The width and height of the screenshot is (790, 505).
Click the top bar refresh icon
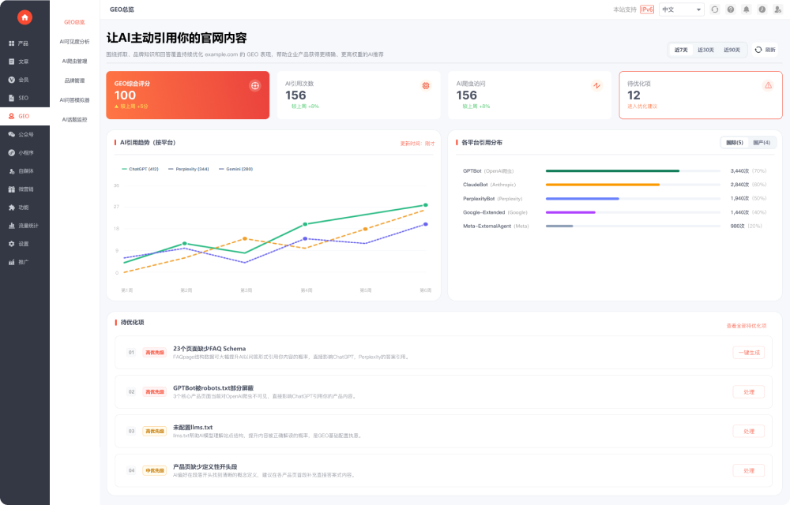(714, 9)
